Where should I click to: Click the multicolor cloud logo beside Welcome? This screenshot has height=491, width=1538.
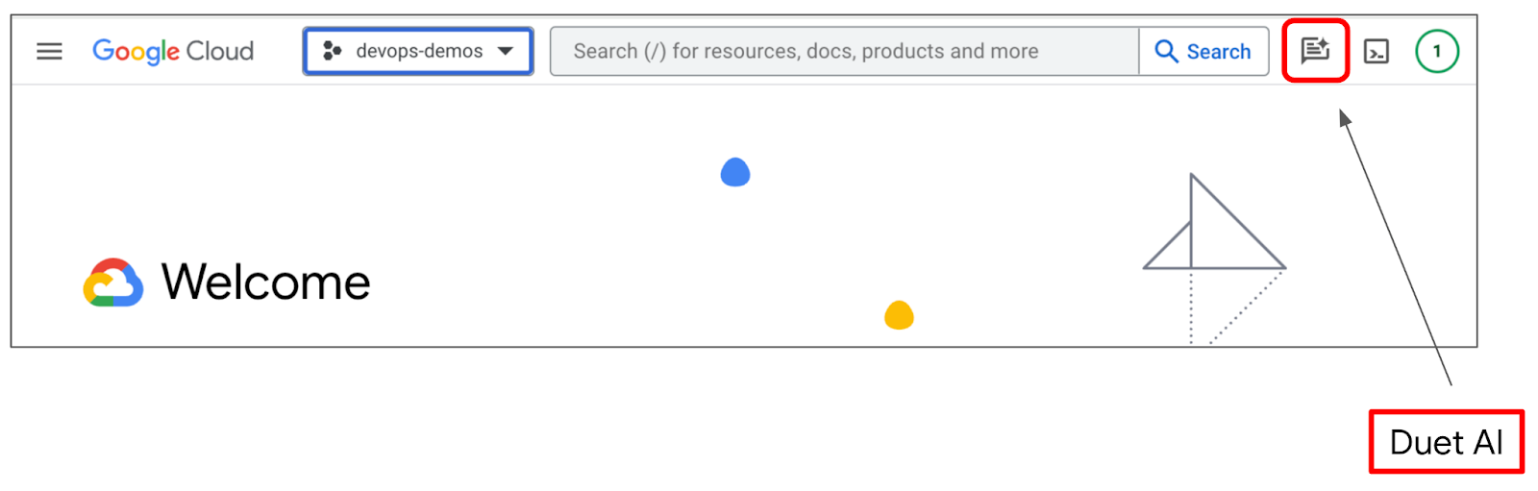113,282
